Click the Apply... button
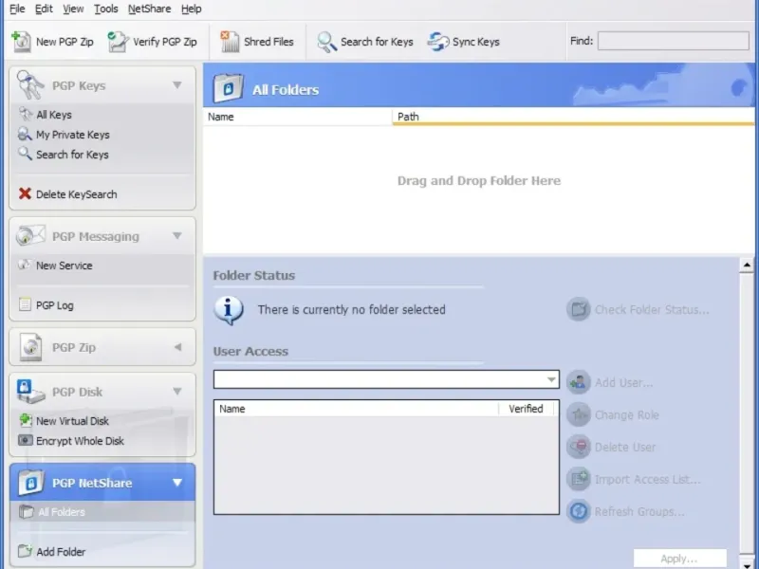Viewport: 759px width, 569px height. (679, 559)
